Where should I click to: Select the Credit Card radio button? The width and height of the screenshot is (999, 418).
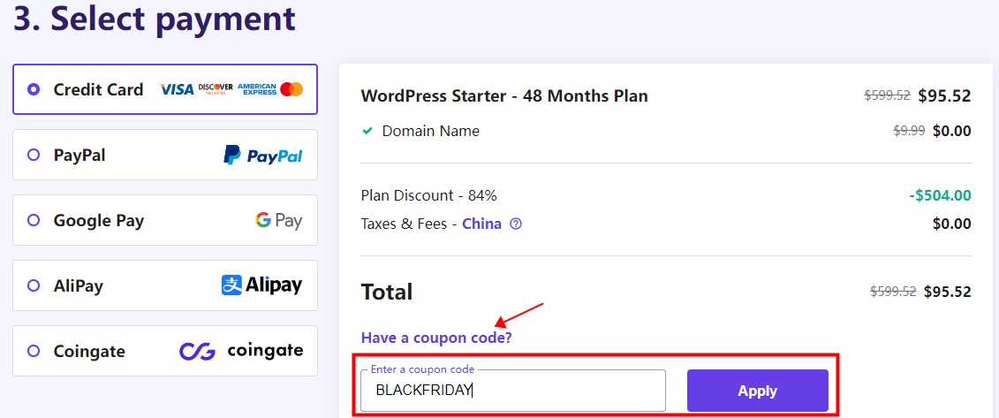[34, 89]
